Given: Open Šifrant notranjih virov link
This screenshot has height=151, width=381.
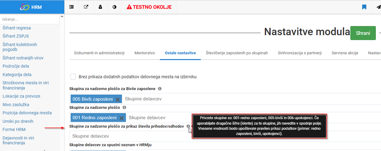Looking at the screenshot, I should (x=23, y=58).
